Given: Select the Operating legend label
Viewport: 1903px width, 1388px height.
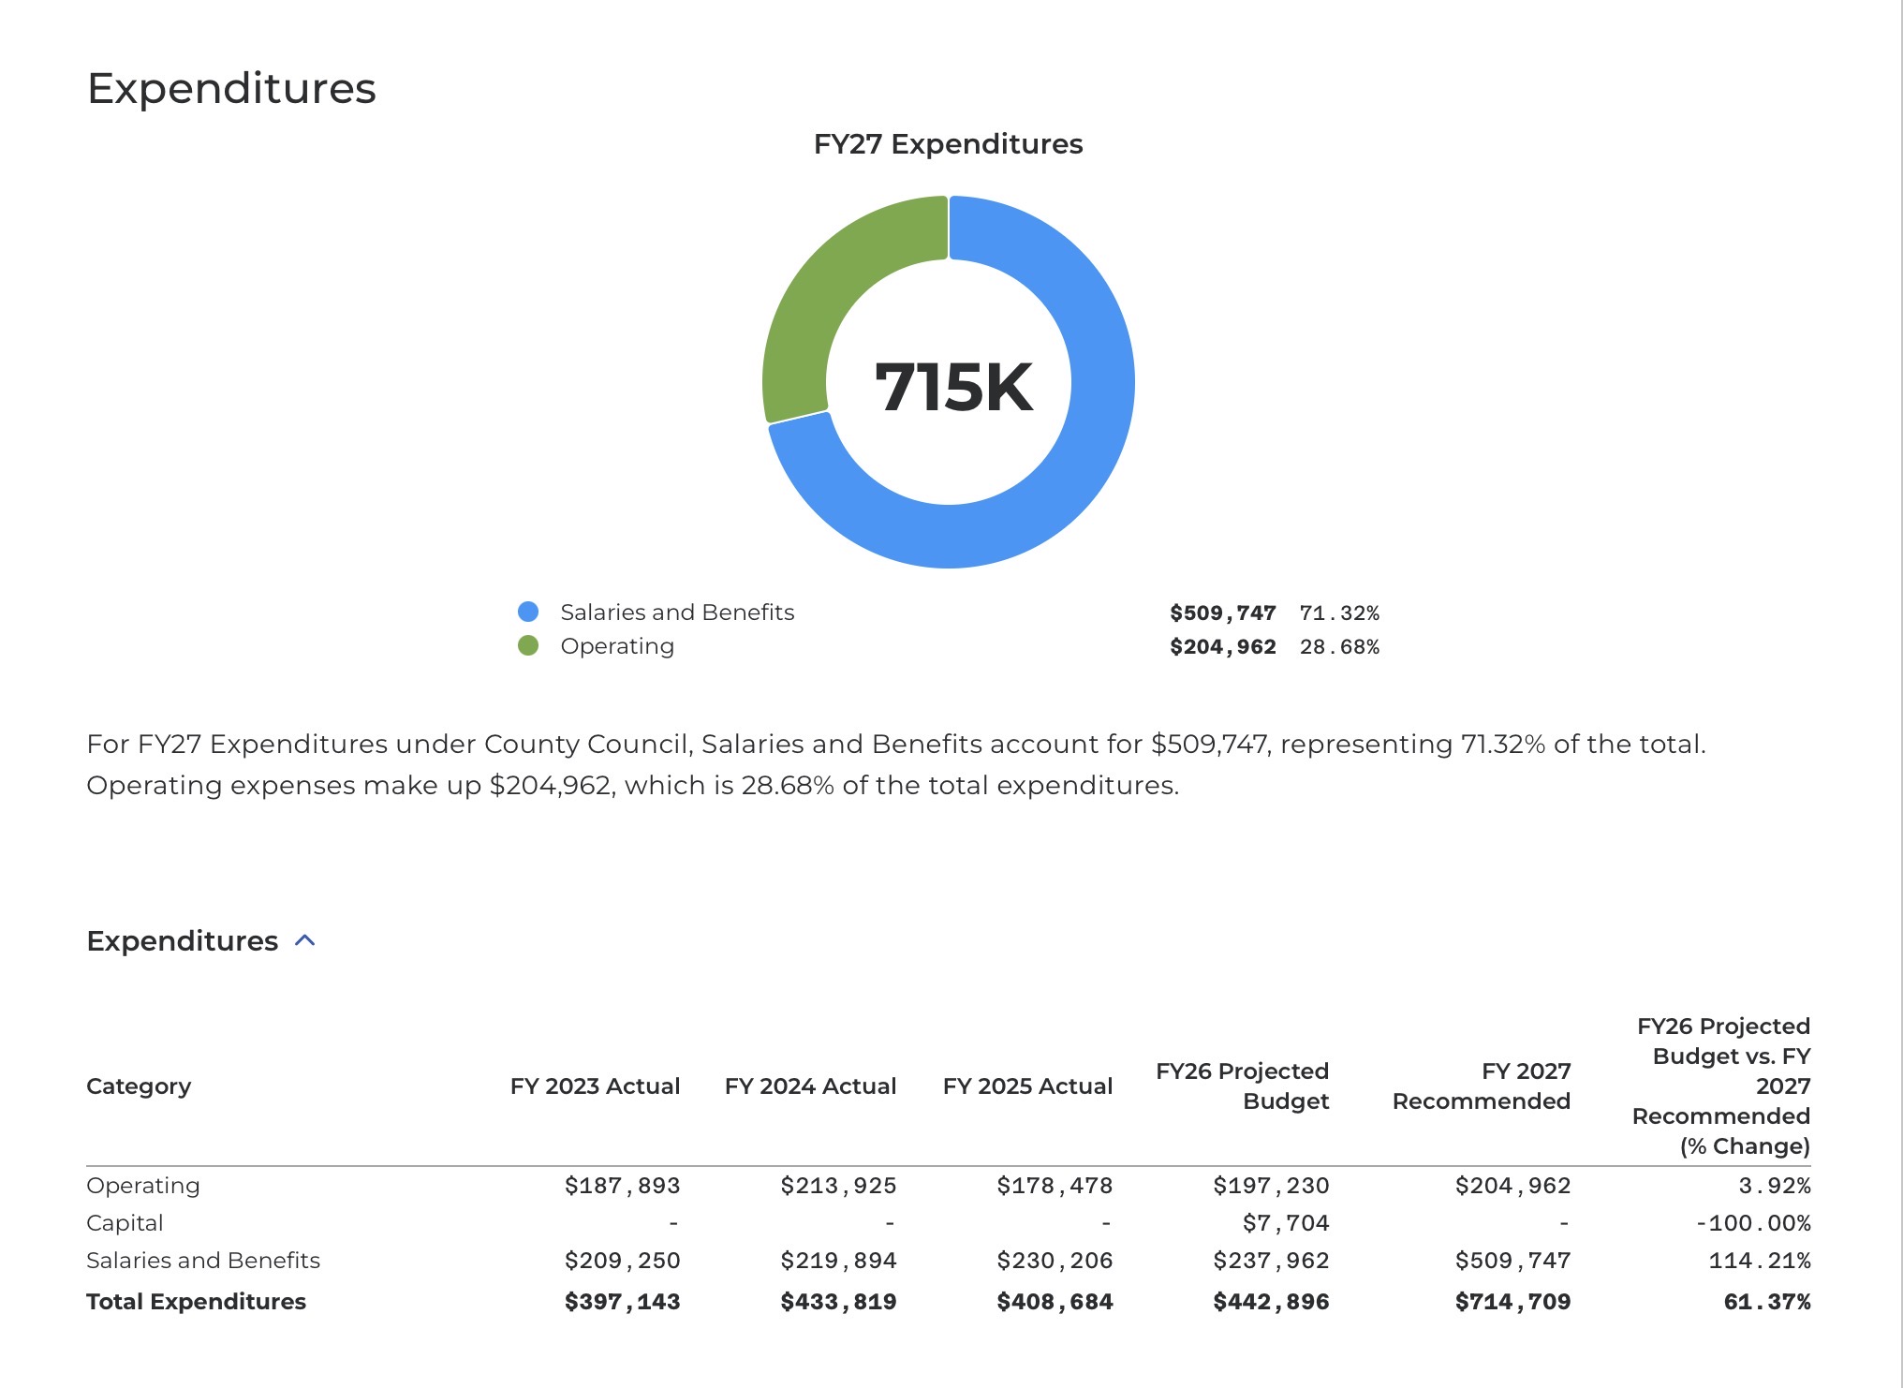Looking at the screenshot, I should point(616,645).
